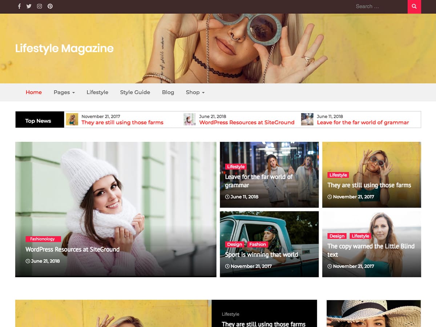Open the Style Guide from the navigation

[x=135, y=92]
